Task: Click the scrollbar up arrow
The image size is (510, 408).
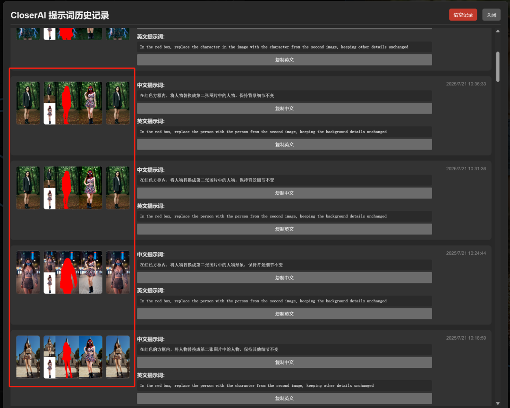Action: pyautogui.click(x=498, y=31)
